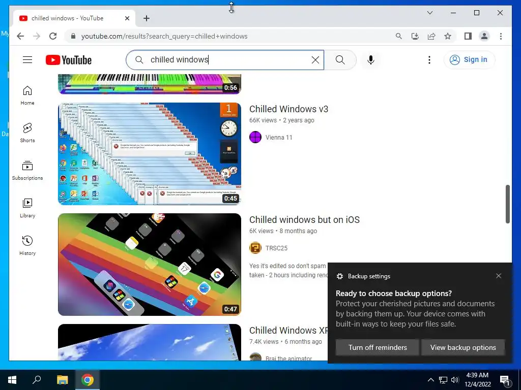Image resolution: width=521 pixels, height=390 pixels.
Task: Open network icon in system tray
Action: [443, 380]
